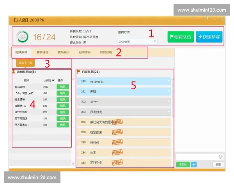
Task: Select team 288 稳定的来 row
Action: coord(124,132)
